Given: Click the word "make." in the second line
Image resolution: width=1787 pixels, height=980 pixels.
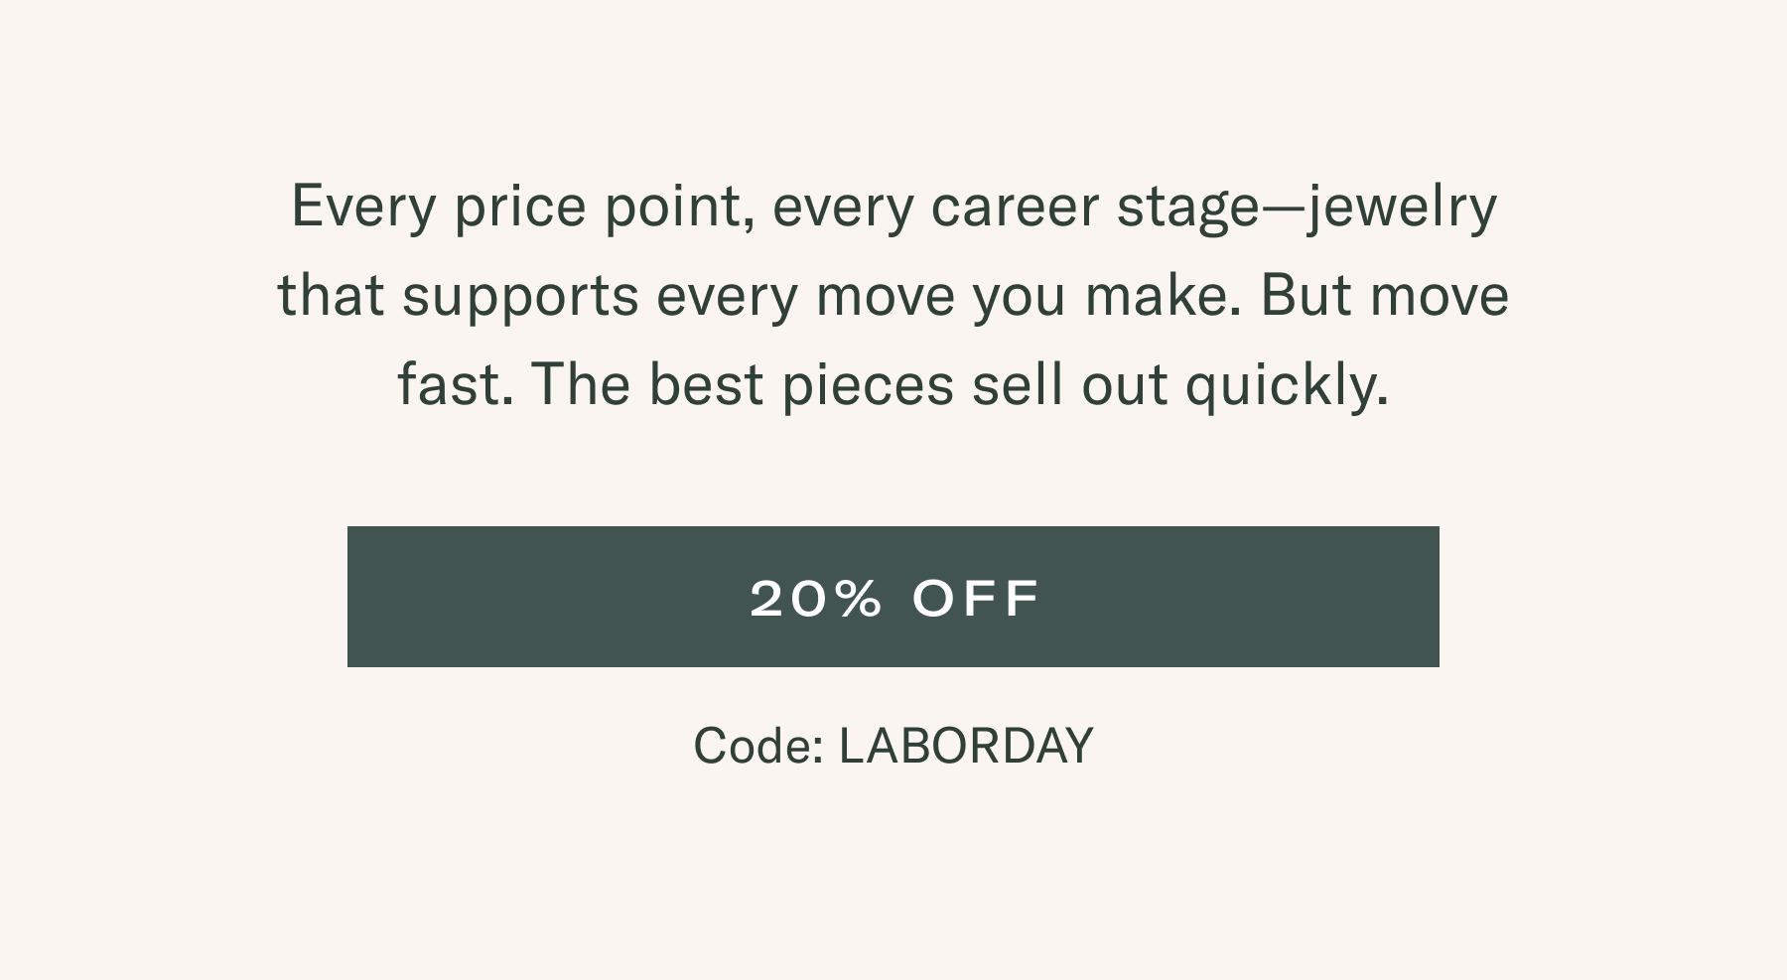Looking at the screenshot, I should coord(1163,297).
